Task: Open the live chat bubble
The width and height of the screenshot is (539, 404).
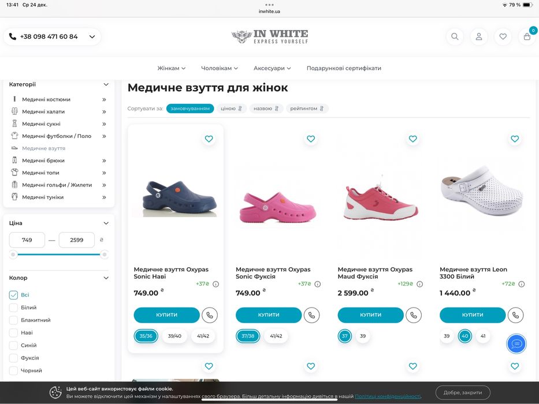Action: [x=516, y=343]
